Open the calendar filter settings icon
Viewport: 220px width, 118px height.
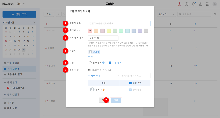tap(215, 14)
